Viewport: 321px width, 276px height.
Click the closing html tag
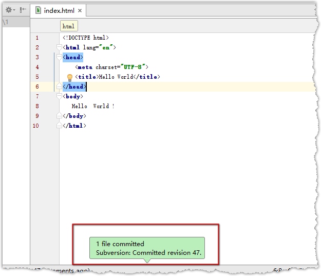click(74, 126)
